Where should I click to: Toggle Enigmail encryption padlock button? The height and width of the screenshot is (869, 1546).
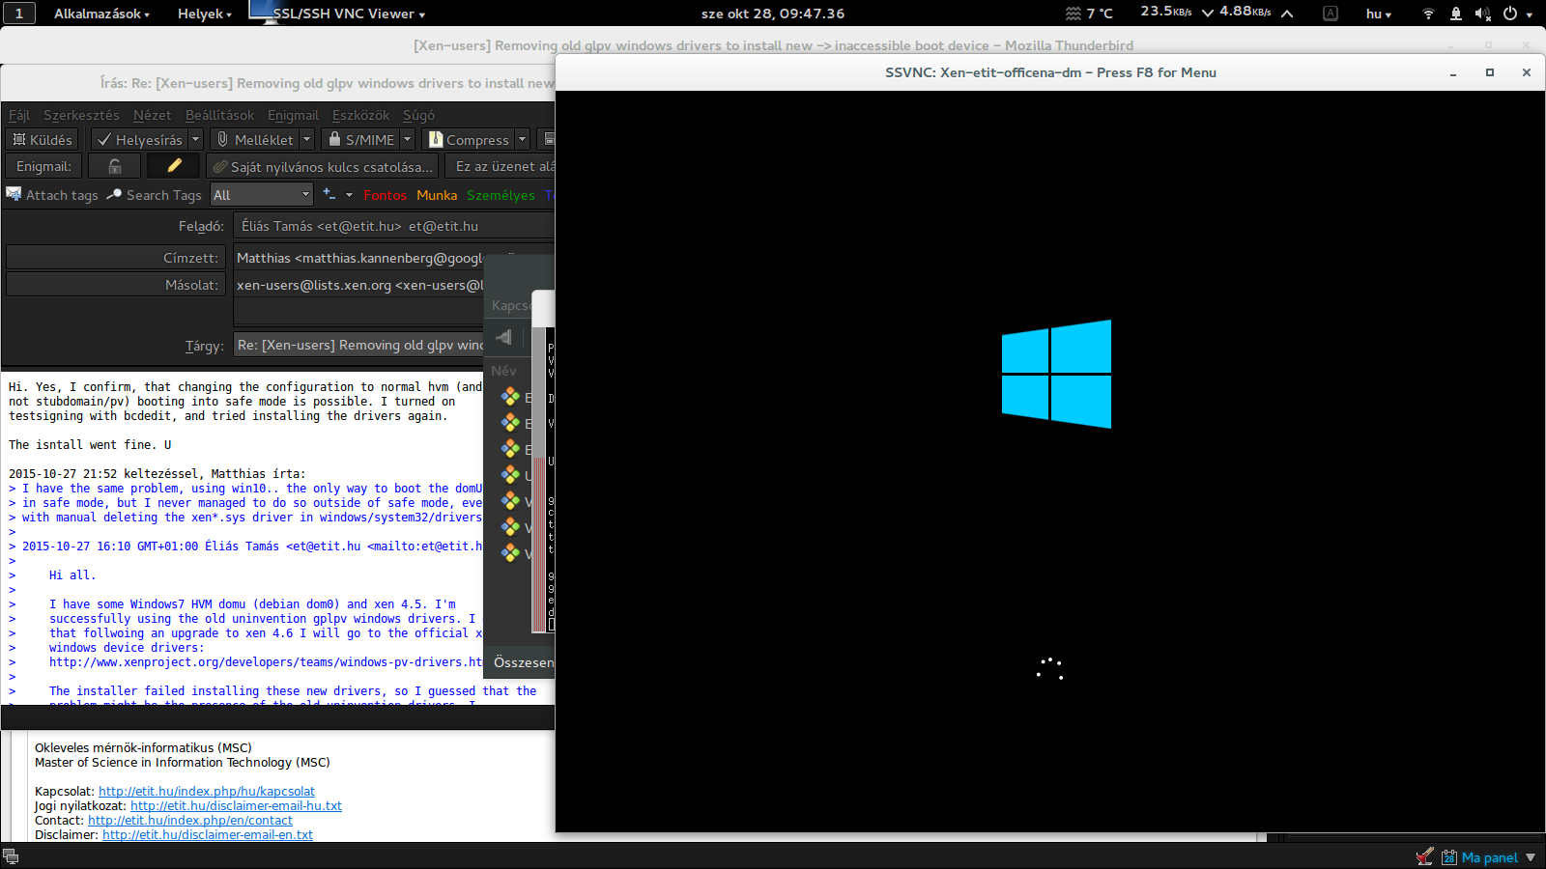click(115, 166)
